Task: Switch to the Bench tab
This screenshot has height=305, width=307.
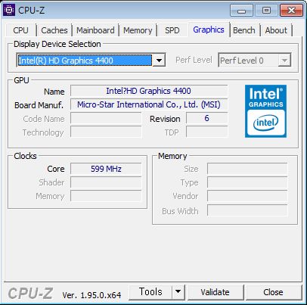Action: 244,30
